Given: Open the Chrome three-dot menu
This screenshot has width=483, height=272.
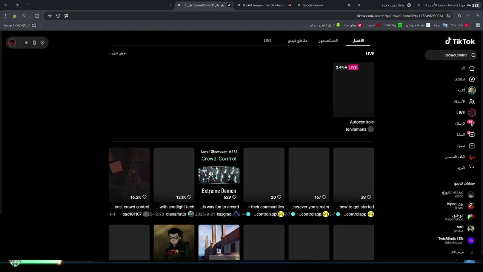Looking at the screenshot, I should click(5, 16).
